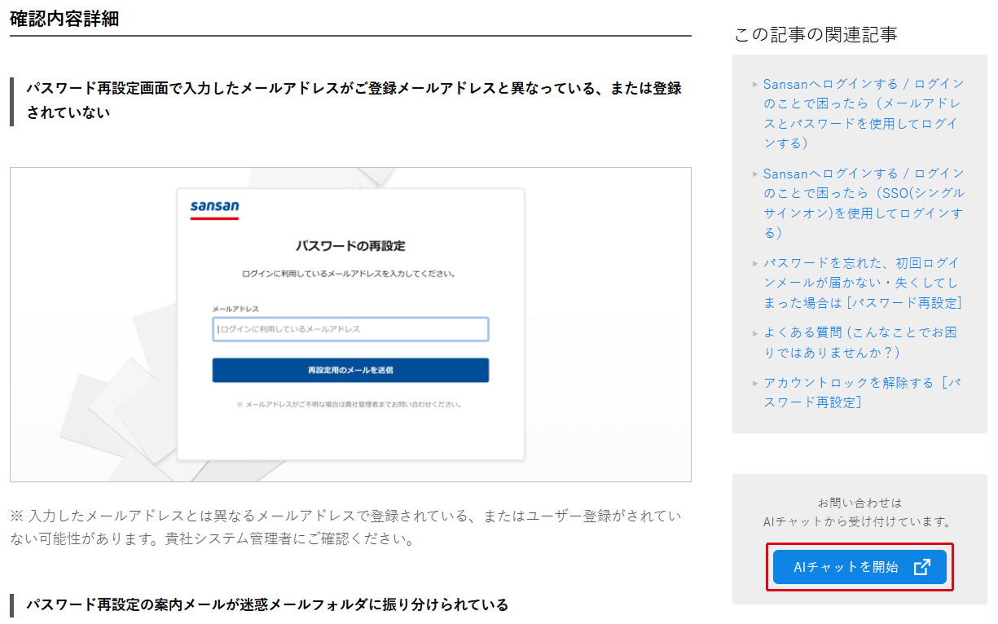Click the text お問い合わせは AIチャットから受け付けています
Viewport: 998px width, 624px height.
coord(860,512)
